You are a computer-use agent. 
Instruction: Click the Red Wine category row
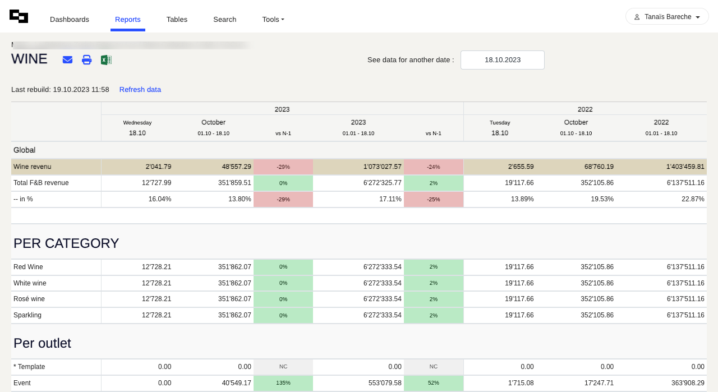point(28,267)
